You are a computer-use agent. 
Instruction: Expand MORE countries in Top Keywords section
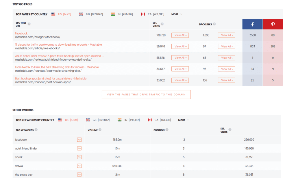point(184,120)
